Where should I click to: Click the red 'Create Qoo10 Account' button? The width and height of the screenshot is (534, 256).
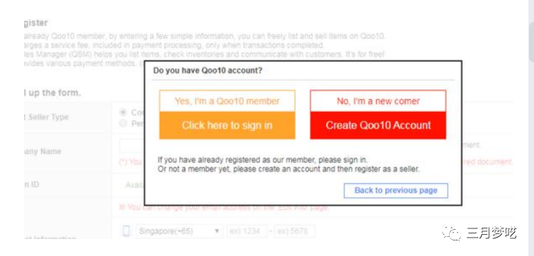tap(378, 125)
